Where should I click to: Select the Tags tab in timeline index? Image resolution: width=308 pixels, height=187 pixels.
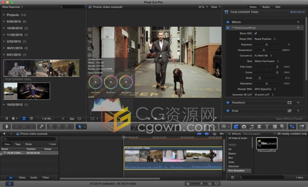pyautogui.click(x=18, y=144)
